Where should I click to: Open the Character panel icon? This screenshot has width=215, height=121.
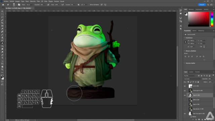click(181, 26)
